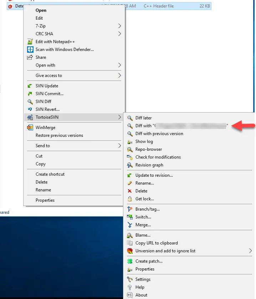This screenshot has width=256, height=299.
Task: Expand the 7-Zip submenu arrow
Action: point(119,26)
